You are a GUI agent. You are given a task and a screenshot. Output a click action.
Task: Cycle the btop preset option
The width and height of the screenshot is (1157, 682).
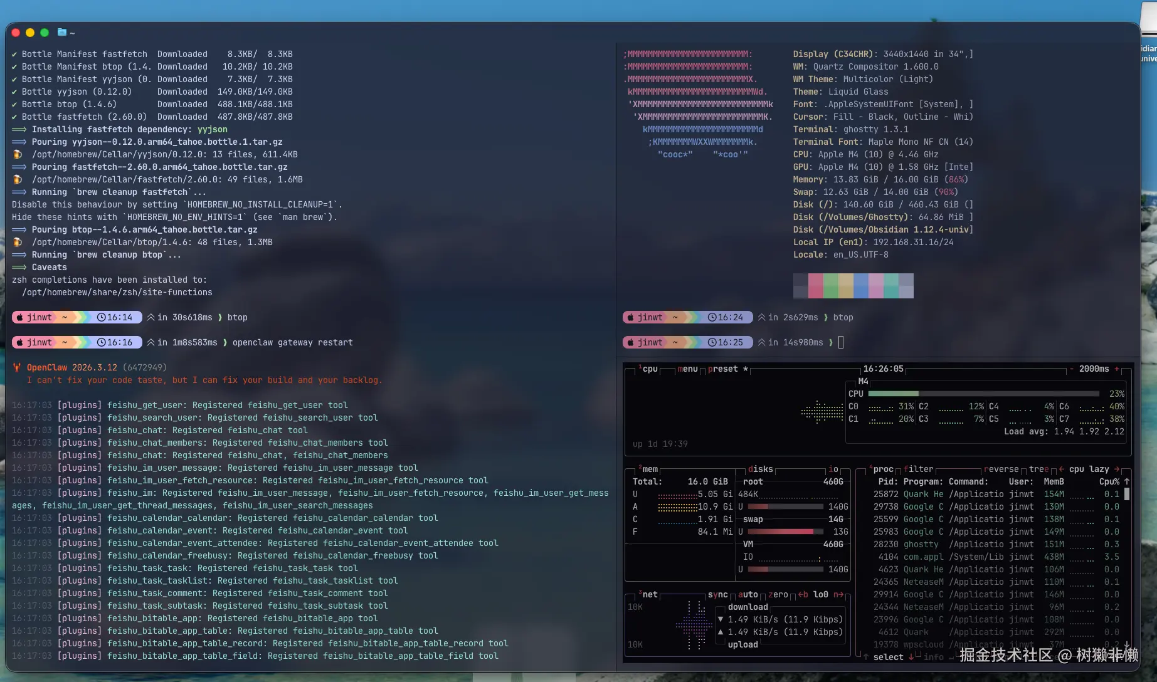tap(722, 369)
